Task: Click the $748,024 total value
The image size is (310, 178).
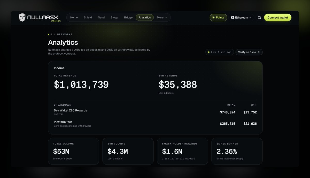Action: pyautogui.click(x=228, y=112)
